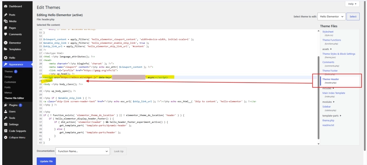Click the Comments speech bubble icon
The height and width of the screenshot is (165, 367).
point(6,34)
